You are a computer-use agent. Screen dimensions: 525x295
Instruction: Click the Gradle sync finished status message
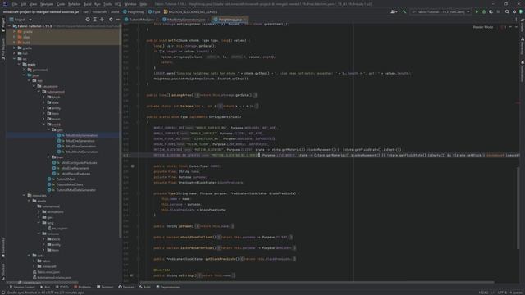pos(46,293)
